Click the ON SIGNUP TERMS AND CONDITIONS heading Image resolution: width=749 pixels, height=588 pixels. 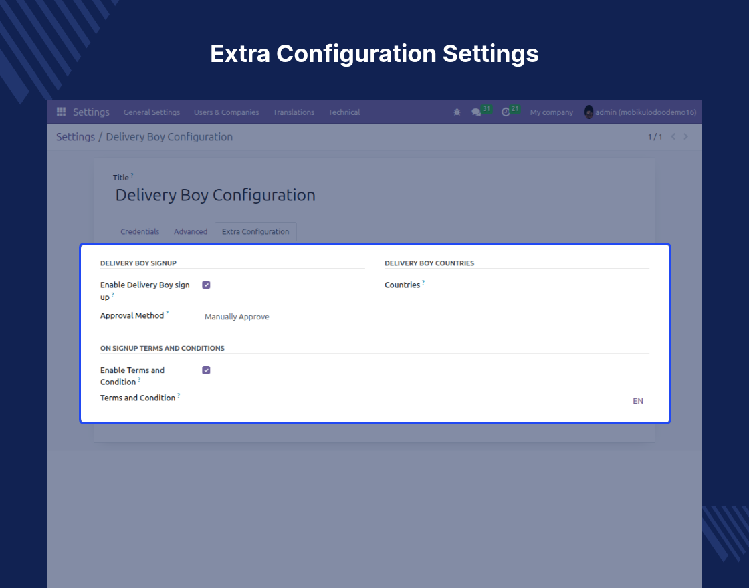coord(163,348)
